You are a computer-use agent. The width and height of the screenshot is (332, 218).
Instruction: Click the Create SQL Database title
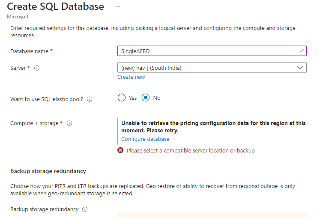pos(56,7)
